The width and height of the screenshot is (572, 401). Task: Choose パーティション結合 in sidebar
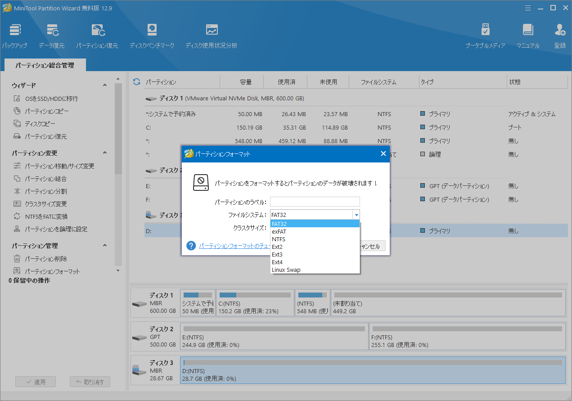click(x=40, y=179)
